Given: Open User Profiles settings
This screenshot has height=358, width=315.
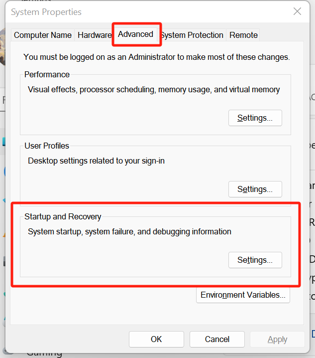Looking at the screenshot, I should click(x=255, y=189).
